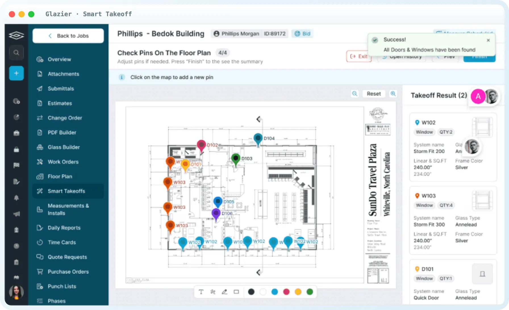Pick the white color swatch

[x=263, y=292]
